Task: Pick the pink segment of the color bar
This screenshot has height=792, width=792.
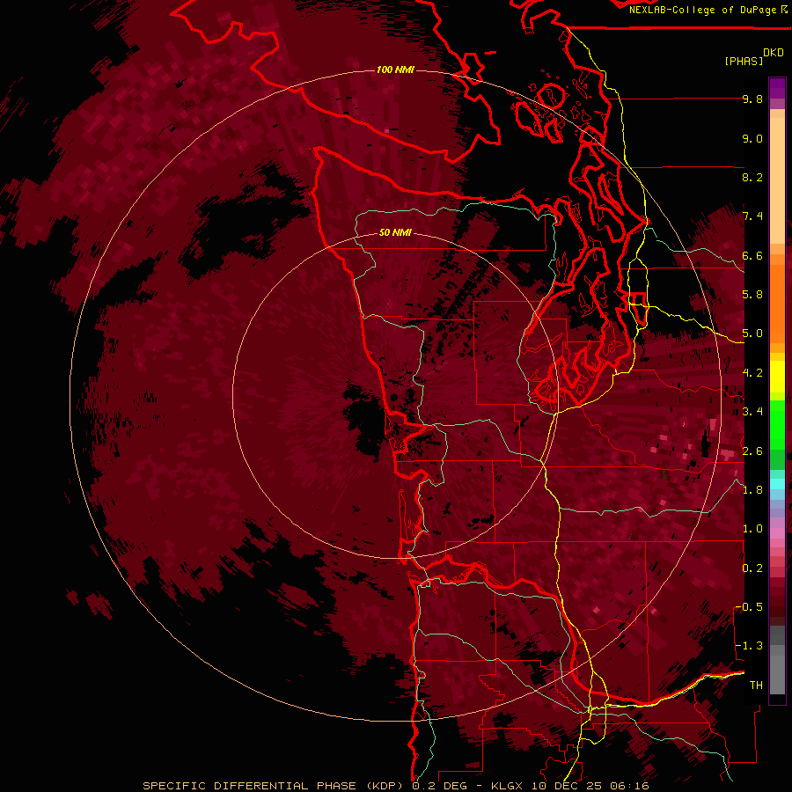Action: coord(777,533)
